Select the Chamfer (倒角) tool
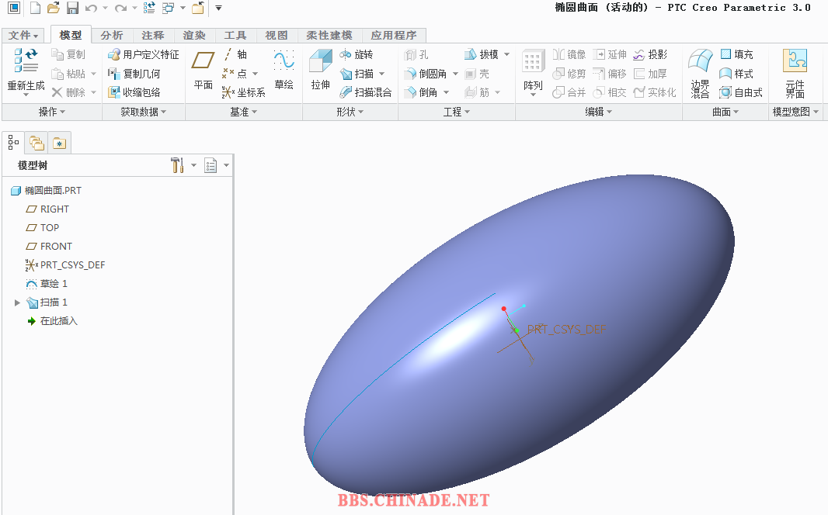This screenshot has width=828, height=515. pyautogui.click(x=421, y=92)
